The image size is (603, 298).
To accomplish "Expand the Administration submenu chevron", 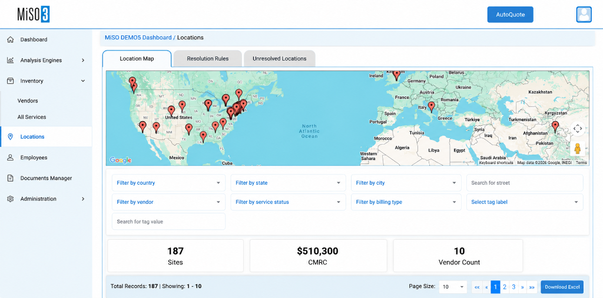I will click(x=83, y=199).
